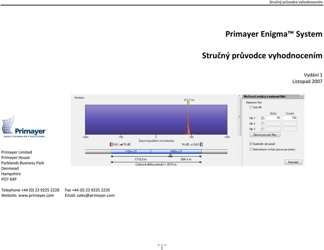324x250 pixels.
Task: Click the Filtr 2 Nízký input field
Action: (x=273, y=123)
